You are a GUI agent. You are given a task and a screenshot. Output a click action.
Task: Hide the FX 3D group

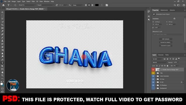(x=153, y=82)
